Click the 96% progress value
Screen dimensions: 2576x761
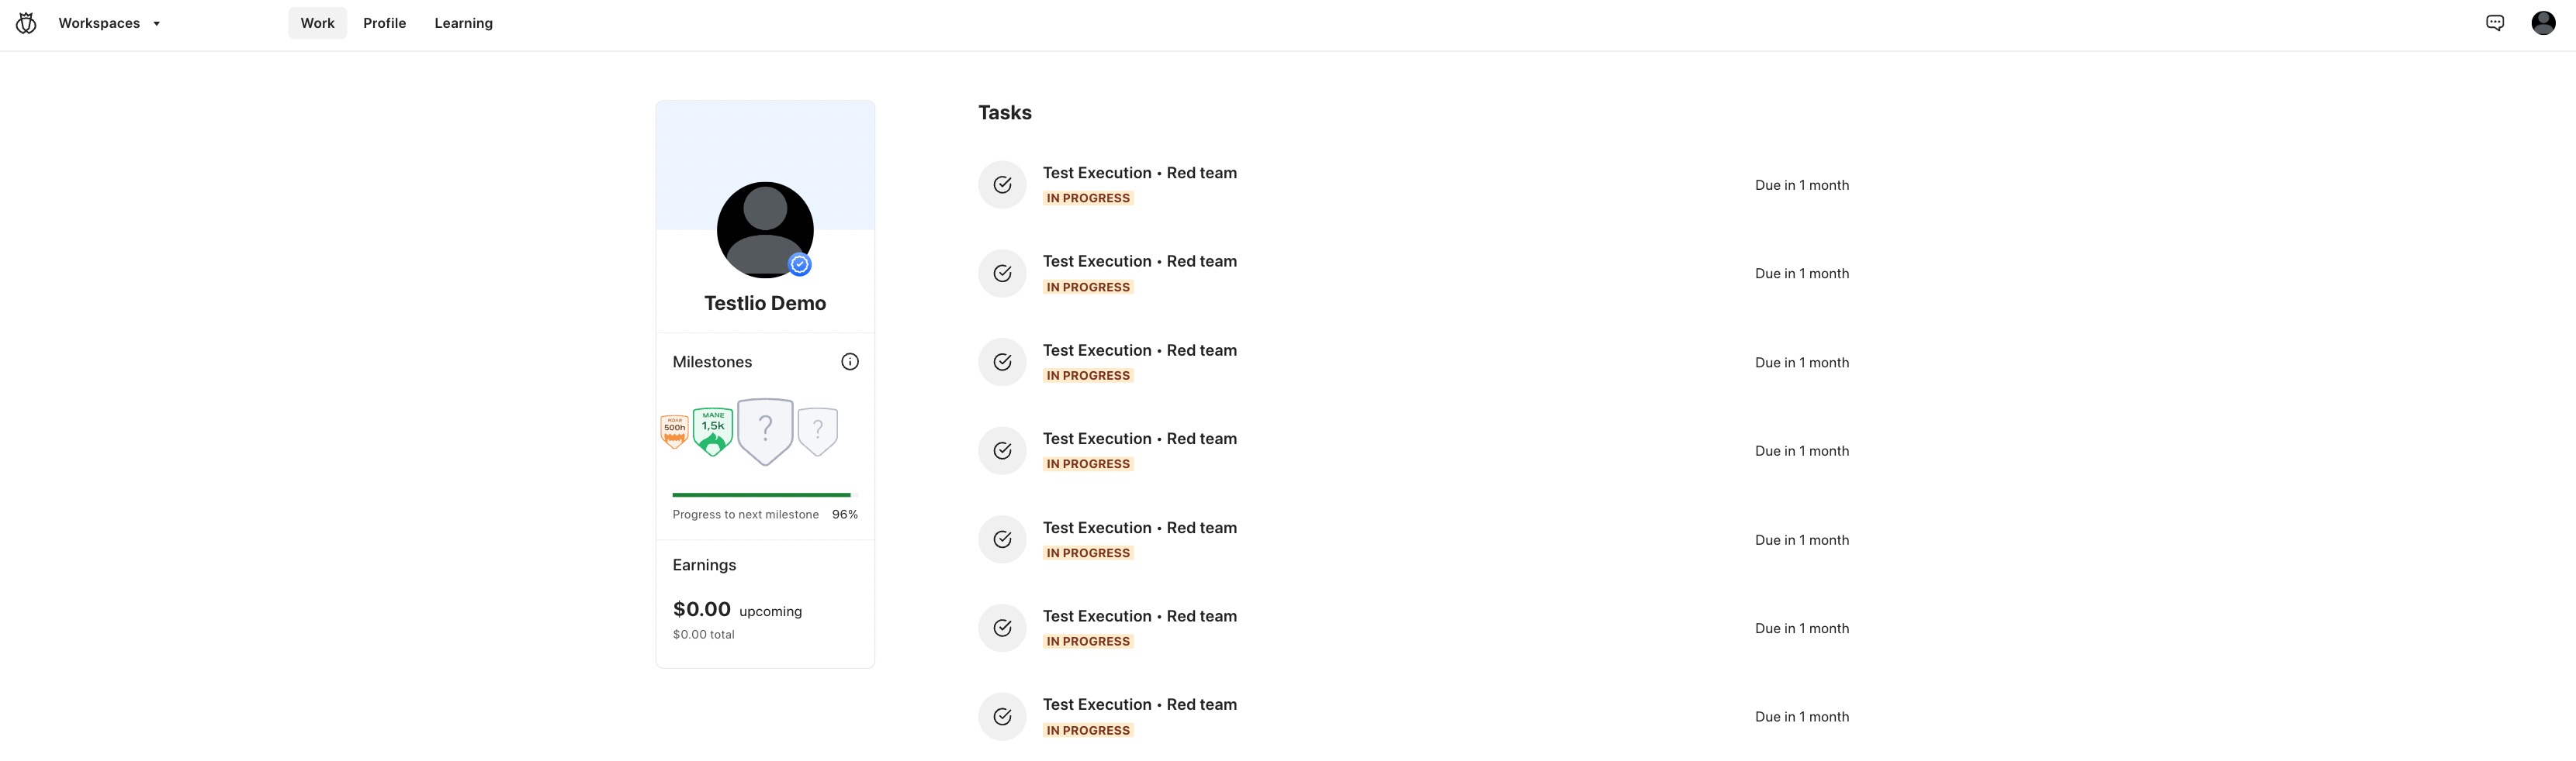(845, 515)
